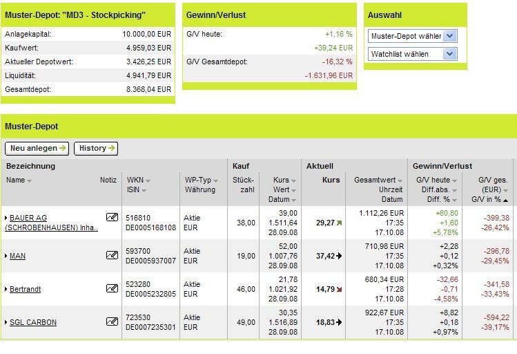Sort by WKN column arrow

(x=146, y=181)
